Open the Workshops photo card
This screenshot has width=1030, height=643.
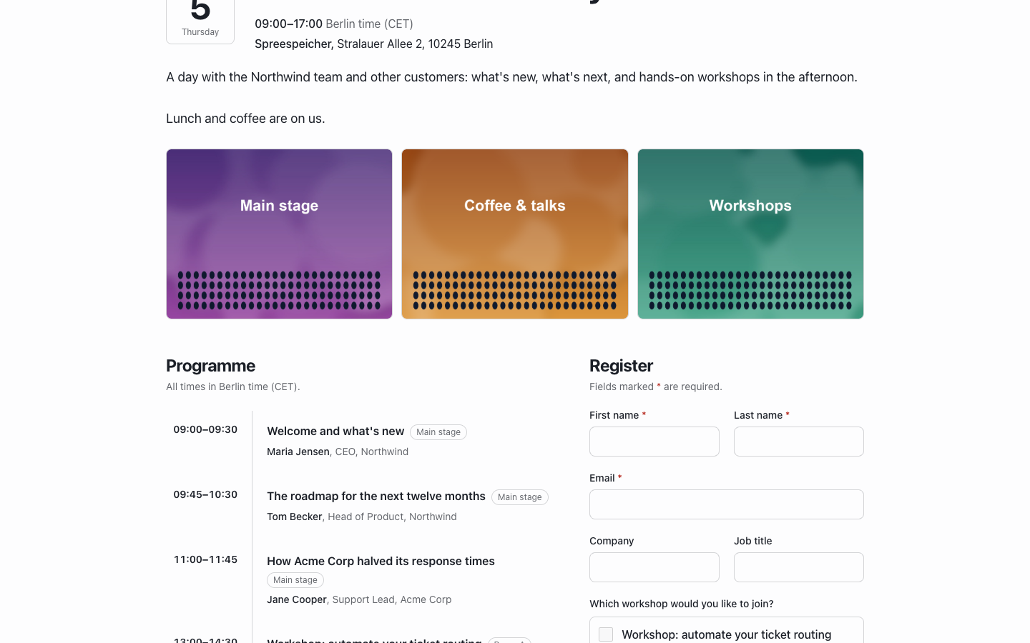click(750, 234)
